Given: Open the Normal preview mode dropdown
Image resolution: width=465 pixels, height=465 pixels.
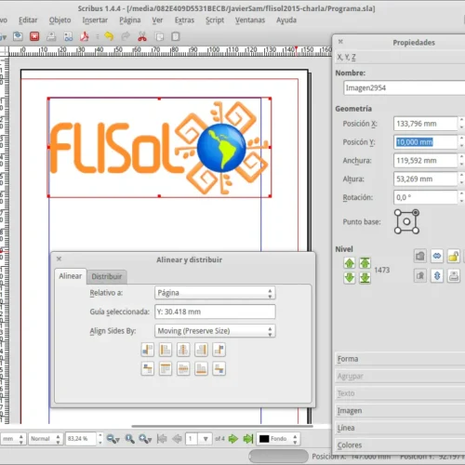Looking at the screenshot, I should (x=46, y=439).
